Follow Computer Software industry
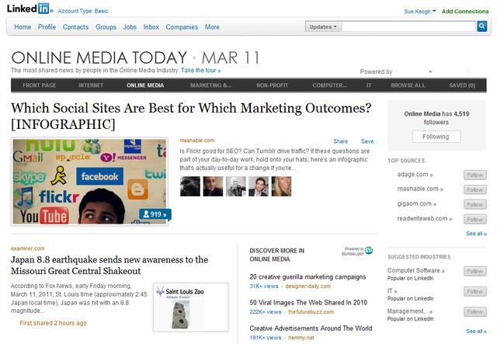This screenshot has height=344, width=497. pyautogui.click(x=474, y=271)
